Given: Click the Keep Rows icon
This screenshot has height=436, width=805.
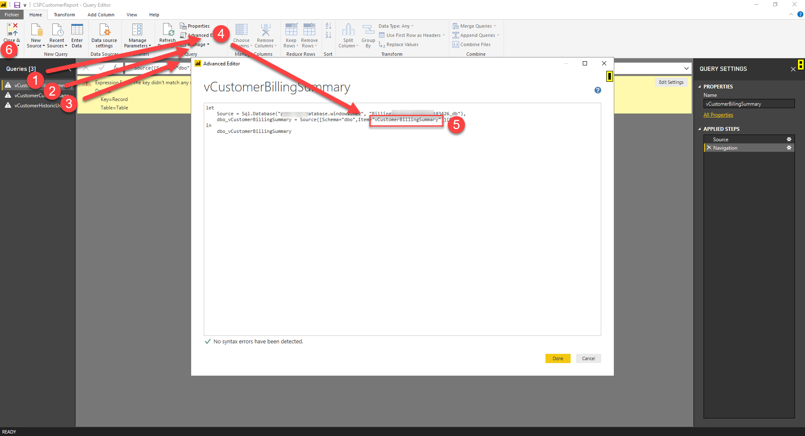Looking at the screenshot, I should pos(291,30).
